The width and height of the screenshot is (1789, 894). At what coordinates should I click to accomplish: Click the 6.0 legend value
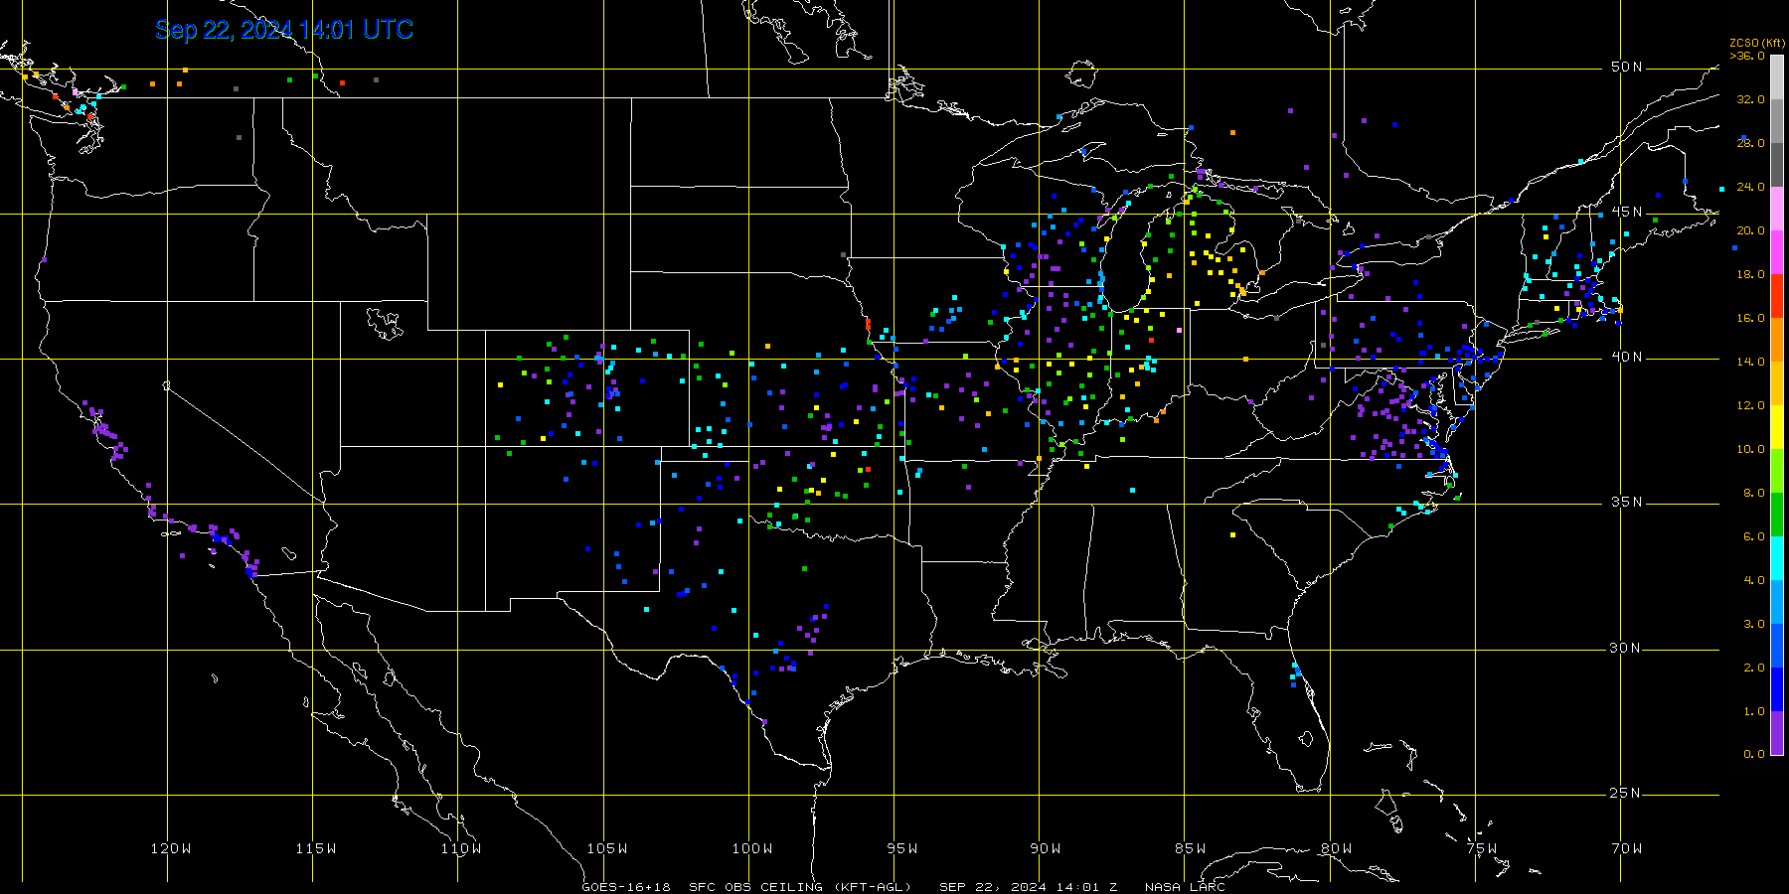(1753, 536)
